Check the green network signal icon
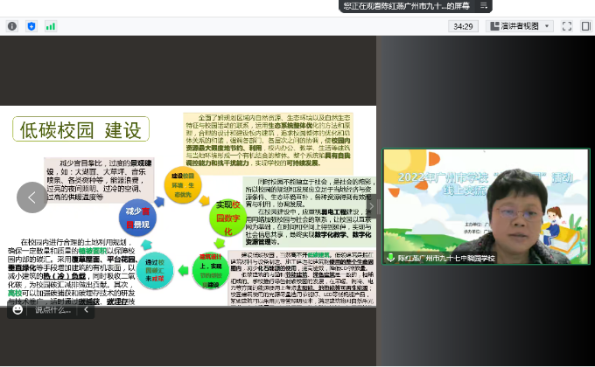595x367 pixels. [52, 26]
